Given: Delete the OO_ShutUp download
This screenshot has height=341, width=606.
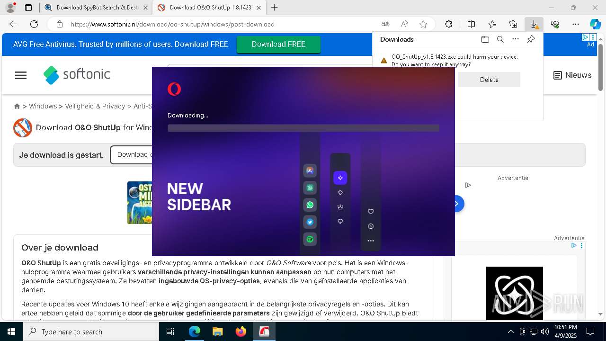Looking at the screenshot, I should click(x=489, y=80).
